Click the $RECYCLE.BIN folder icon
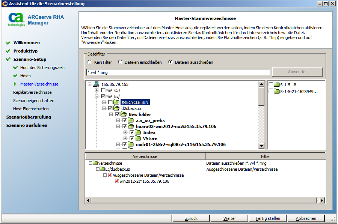The image size is (338, 224). 116,102
